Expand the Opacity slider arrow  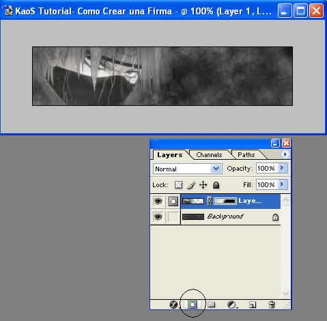click(x=283, y=168)
